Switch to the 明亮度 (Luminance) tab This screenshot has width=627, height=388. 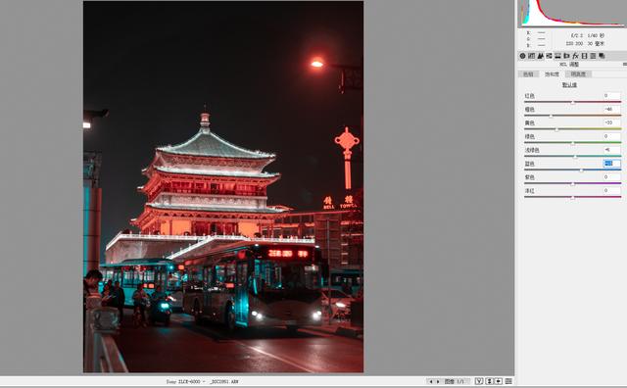point(578,74)
